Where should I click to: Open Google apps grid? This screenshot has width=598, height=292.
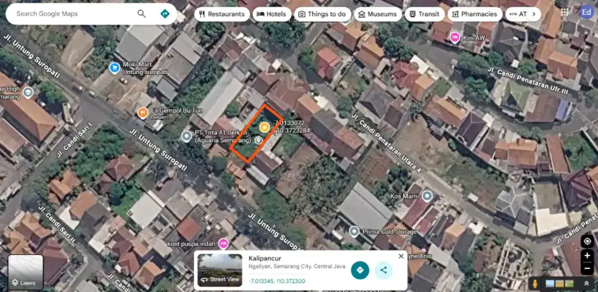[566, 13]
